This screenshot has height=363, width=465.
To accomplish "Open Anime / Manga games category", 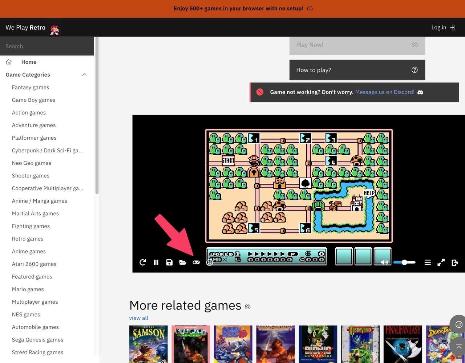I will click(39, 201).
